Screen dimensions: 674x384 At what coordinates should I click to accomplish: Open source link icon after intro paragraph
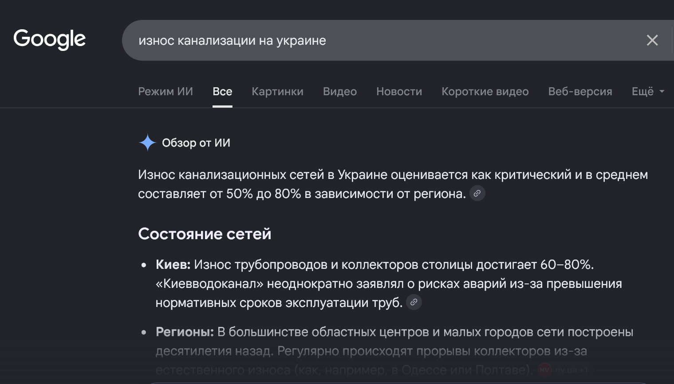point(477,194)
